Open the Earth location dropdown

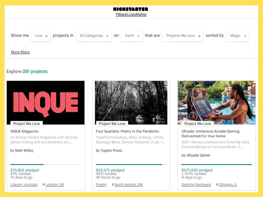(x=132, y=36)
